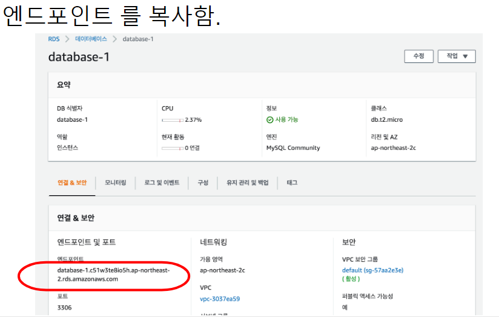499x317 pixels.
Task: Click availability zone ap-northeast-2c under 네트워킹
Action: (x=222, y=270)
